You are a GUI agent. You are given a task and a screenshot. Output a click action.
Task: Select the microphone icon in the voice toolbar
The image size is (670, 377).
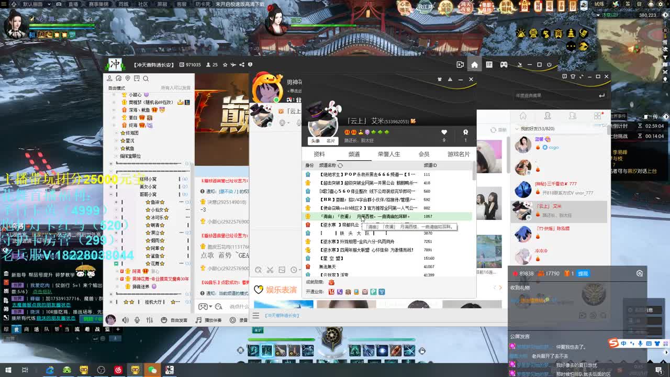pyautogui.click(x=137, y=320)
